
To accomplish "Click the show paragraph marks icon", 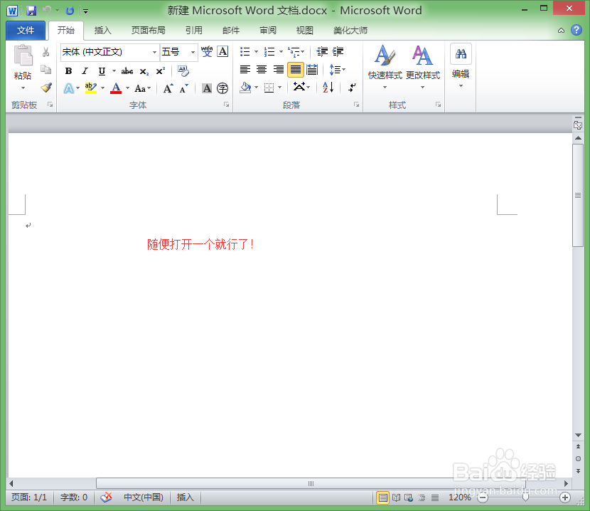I will point(352,88).
